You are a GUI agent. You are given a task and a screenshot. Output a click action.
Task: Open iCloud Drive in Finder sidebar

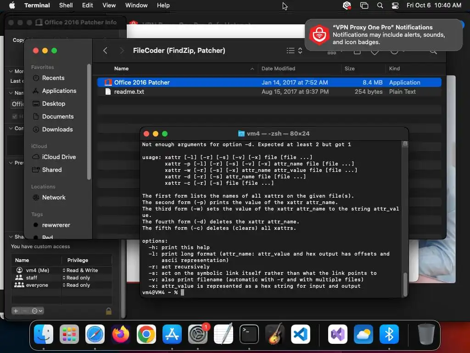click(59, 157)
